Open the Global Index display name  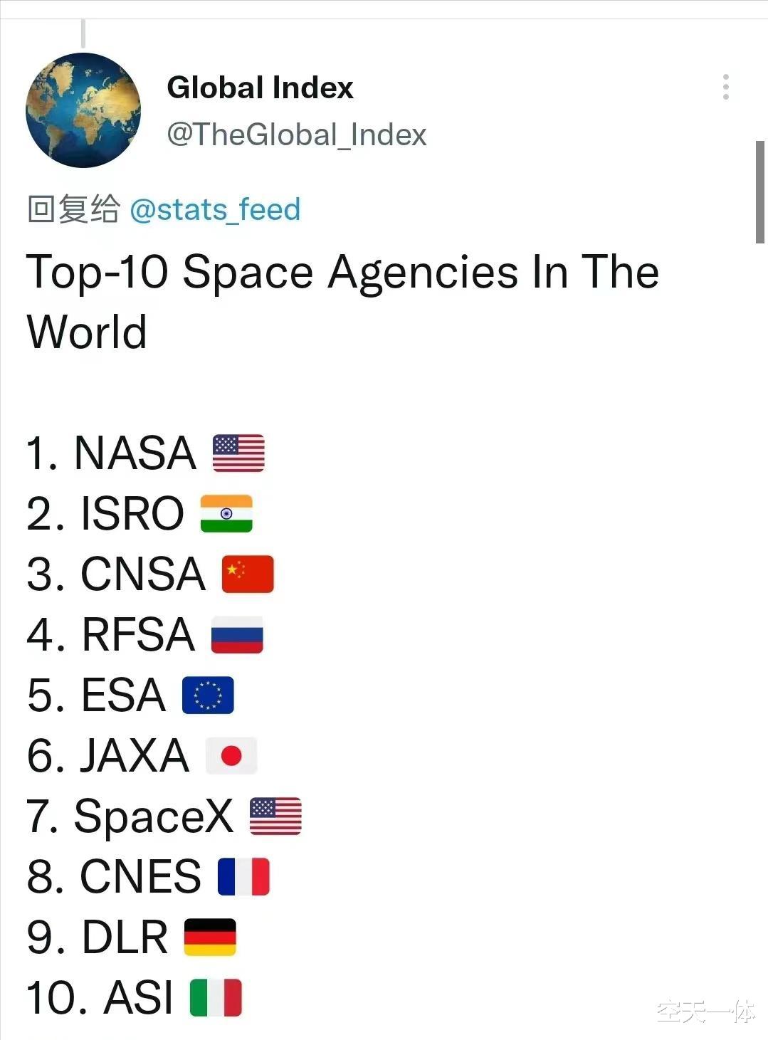260,88
